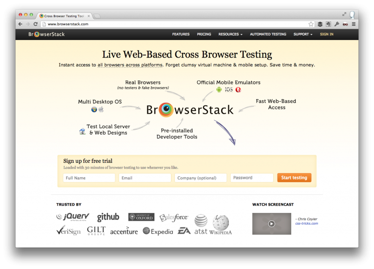Click the VeriSign logo
Image resolution: width=374 pixels, height=269 pixels.
pyautogui.click(x=69, y=231)
